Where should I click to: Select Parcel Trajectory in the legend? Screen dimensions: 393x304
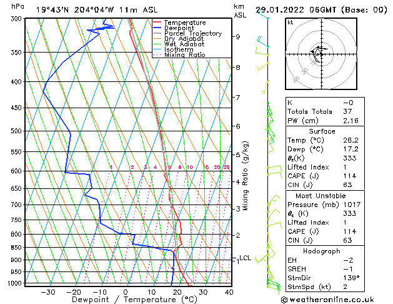click(192, 33)
